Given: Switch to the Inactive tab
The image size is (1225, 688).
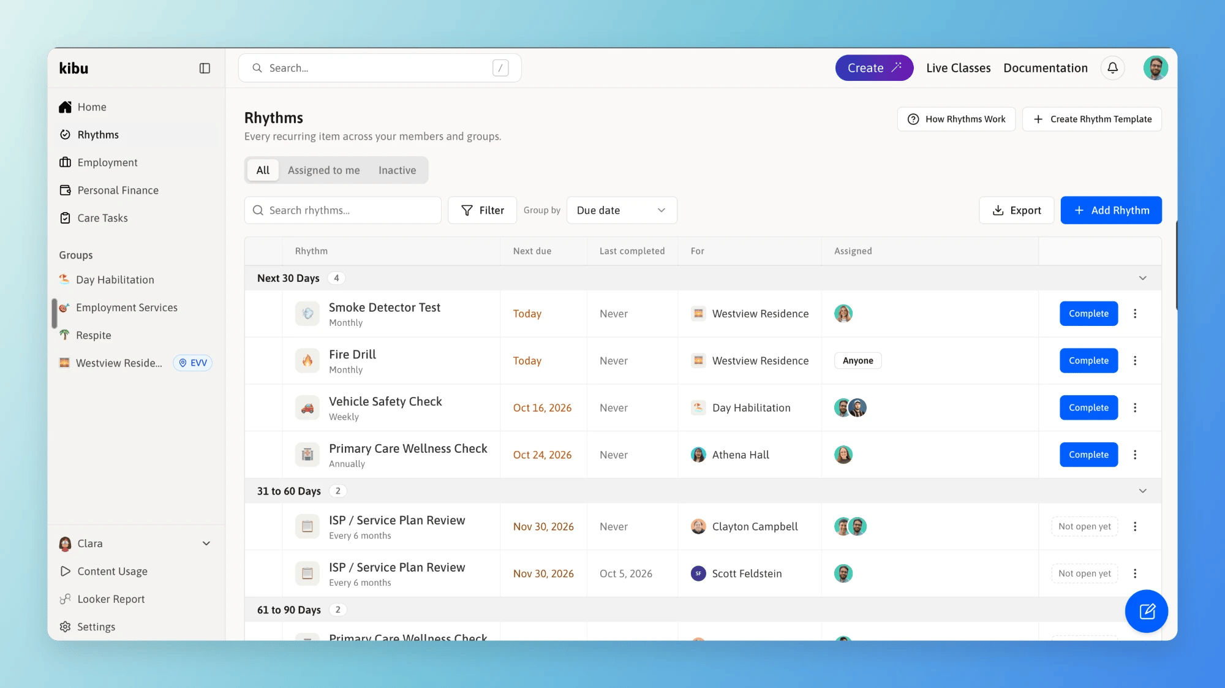Looking at the screenshot, I should (x=397, y=170).
